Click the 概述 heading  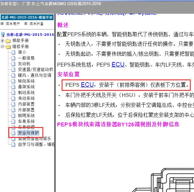coord(63,25)
